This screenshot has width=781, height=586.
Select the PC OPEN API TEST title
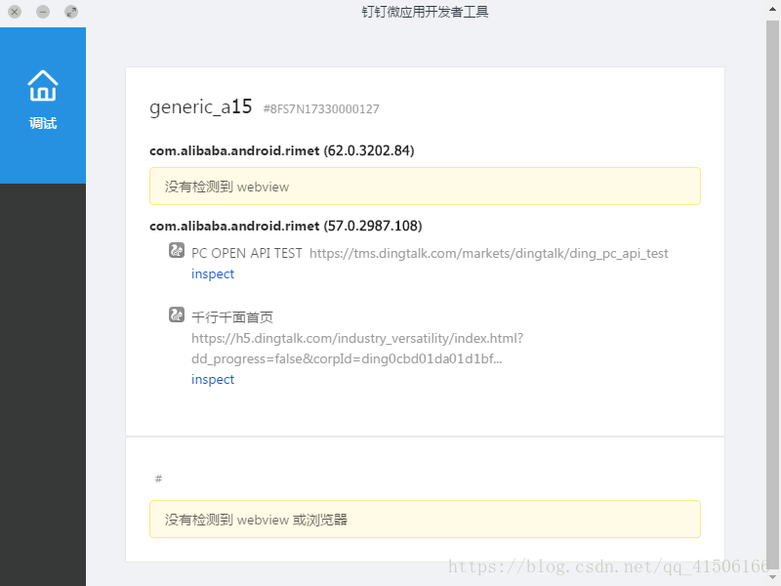point(247,253)
